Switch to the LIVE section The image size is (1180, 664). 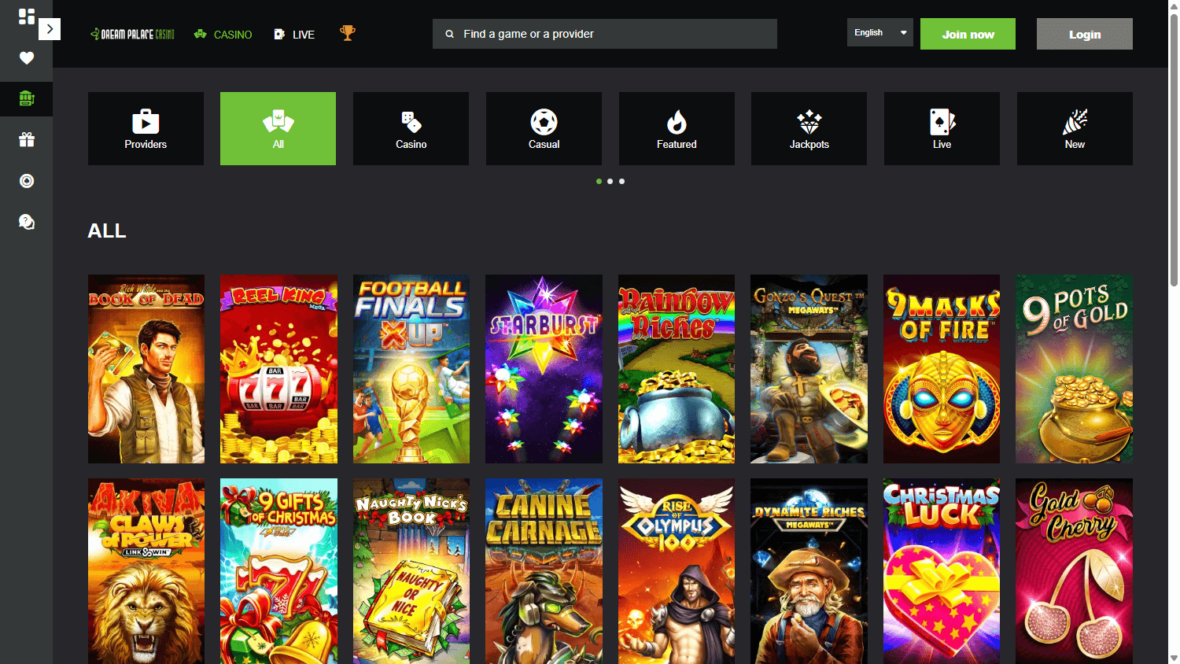(293, 34)
